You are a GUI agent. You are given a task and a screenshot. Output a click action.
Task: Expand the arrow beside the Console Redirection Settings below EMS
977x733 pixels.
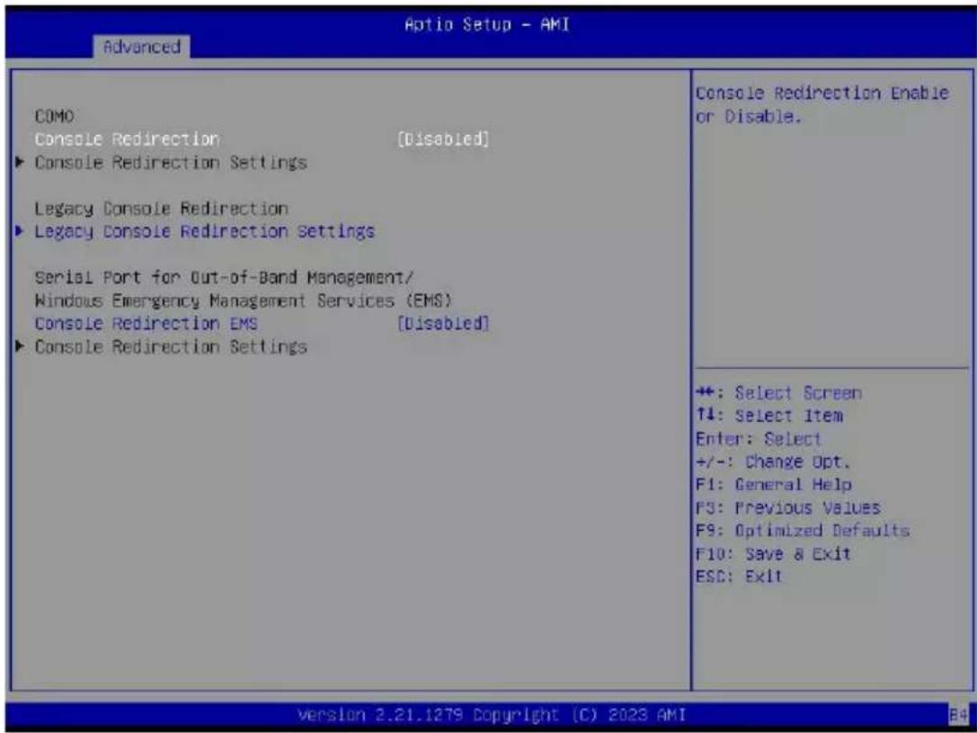21,346
